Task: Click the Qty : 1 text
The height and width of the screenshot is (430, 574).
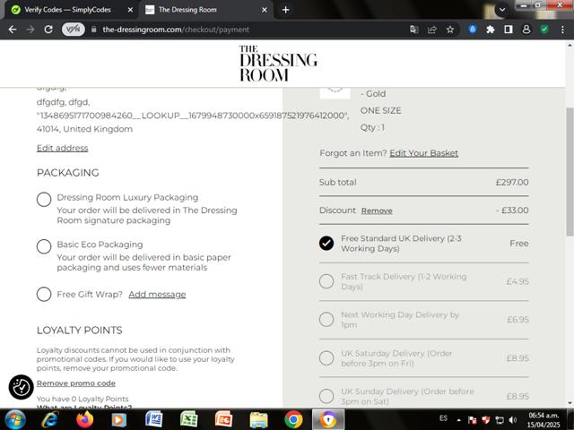Action: [372, 127]
